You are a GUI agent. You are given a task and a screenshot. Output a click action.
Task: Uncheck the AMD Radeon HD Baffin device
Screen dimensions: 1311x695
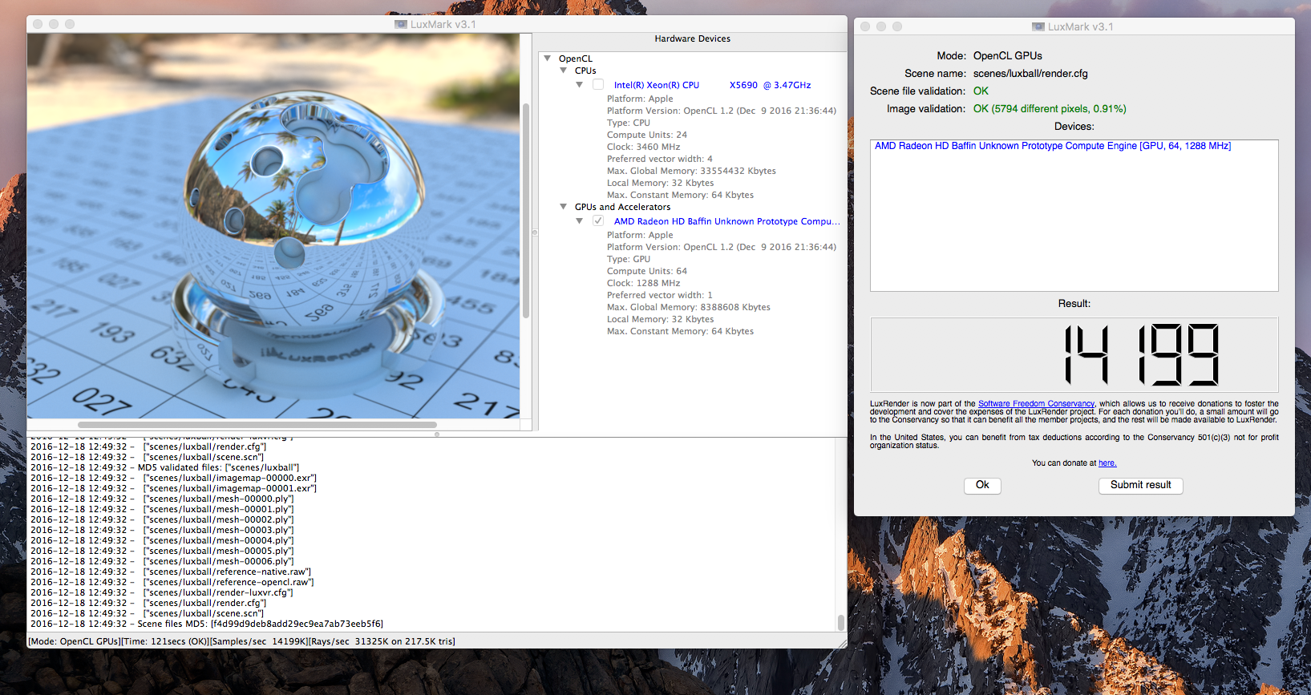[598, 220]
